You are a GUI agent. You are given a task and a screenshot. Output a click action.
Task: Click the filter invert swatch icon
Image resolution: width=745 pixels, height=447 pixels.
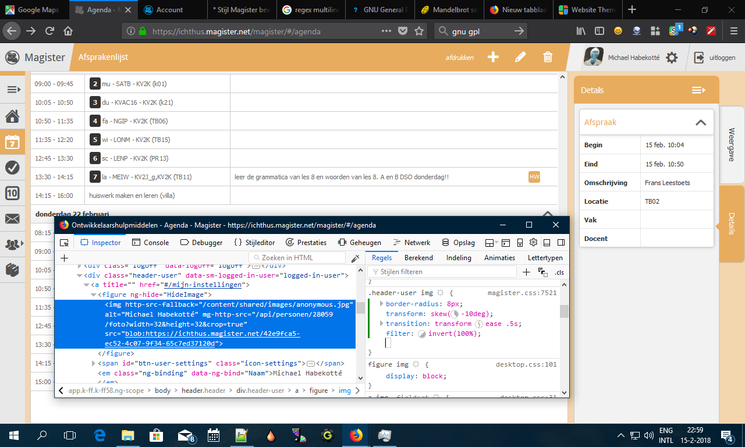(x=422, y=334)
